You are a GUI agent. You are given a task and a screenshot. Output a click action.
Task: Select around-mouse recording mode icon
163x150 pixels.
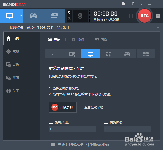109,54
